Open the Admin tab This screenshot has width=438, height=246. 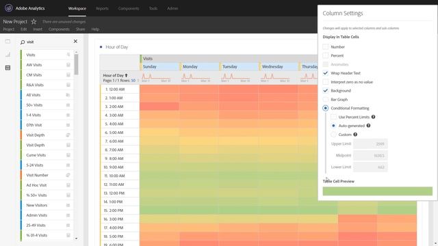click(172, 8)
